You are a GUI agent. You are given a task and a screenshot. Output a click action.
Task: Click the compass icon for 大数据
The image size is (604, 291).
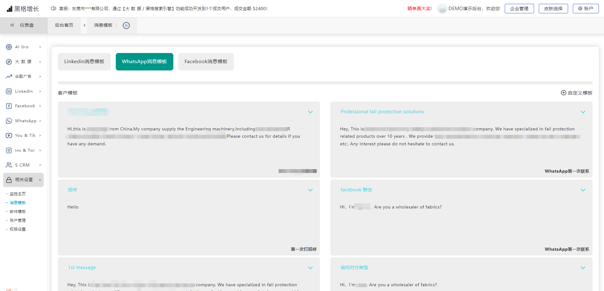pos(9,62)
